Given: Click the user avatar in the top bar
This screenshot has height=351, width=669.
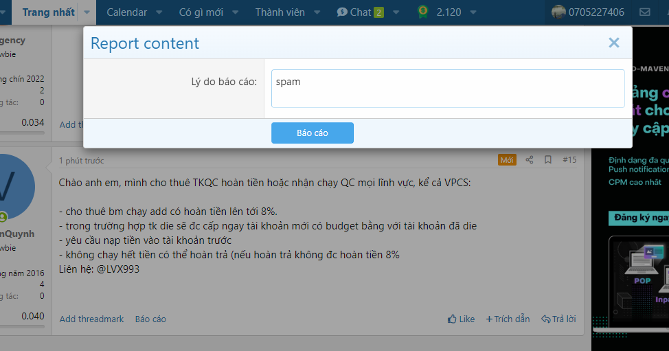Looking at the screenshot, I should [558, 12].
